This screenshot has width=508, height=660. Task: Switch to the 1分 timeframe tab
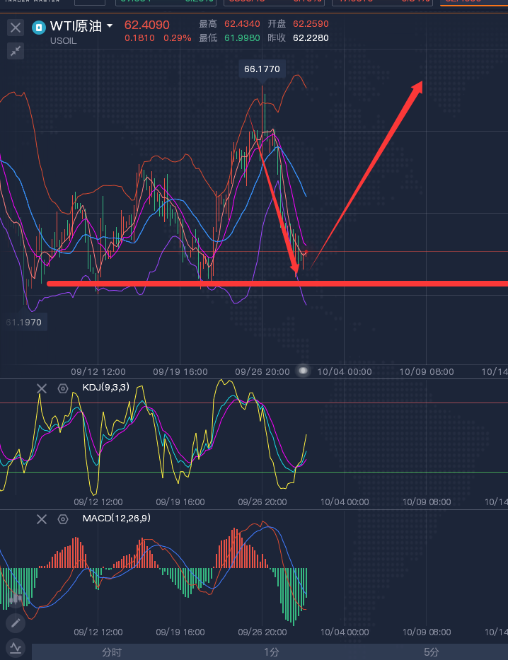point(272,652)
